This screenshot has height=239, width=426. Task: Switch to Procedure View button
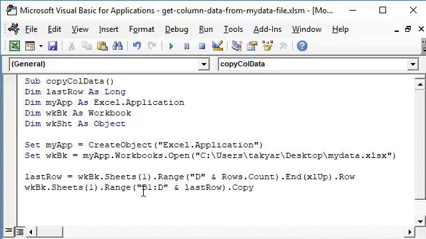click(x=9, y=232)
